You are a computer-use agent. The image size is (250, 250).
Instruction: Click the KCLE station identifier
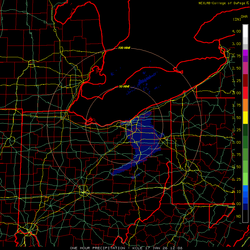click(137, 248)
